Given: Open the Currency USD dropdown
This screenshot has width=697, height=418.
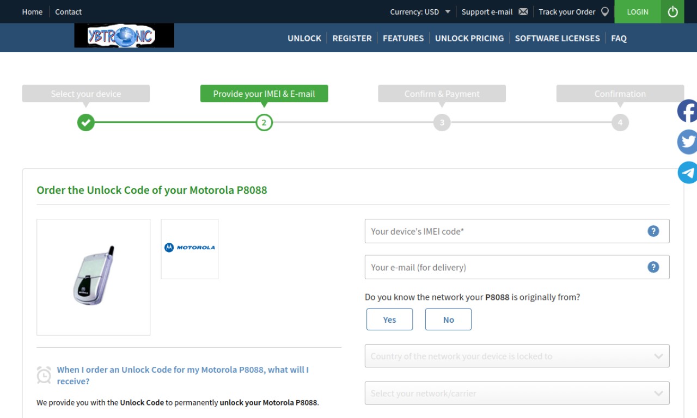Looking at the screenshot, I should tap(420, 11).
